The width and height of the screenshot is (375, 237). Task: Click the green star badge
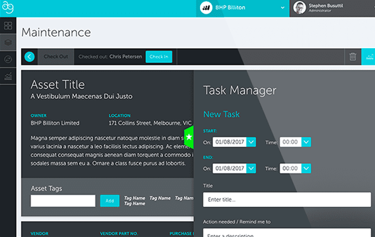point(189,137)
